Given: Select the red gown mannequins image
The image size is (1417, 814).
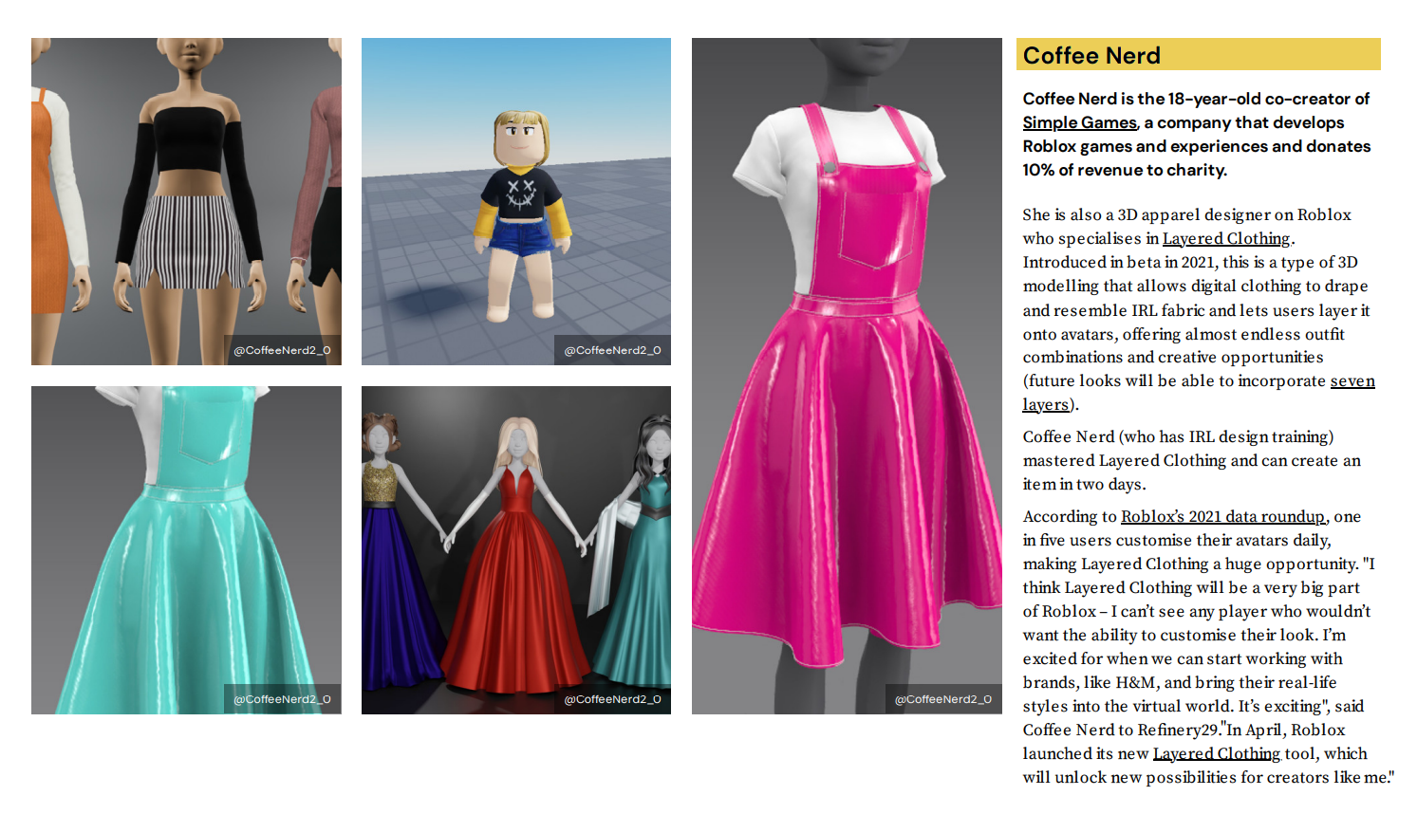Looking at the screenshot, I should pyautogui.click(x=516, y=550).
